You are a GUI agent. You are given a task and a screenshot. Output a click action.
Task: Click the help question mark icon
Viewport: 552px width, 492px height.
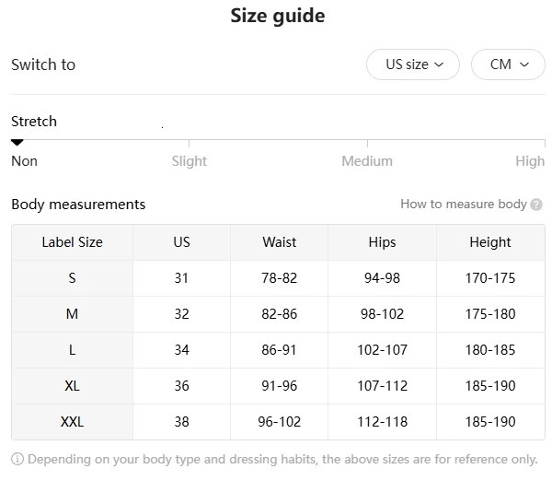pyautogui.click(x=536, y=205)
